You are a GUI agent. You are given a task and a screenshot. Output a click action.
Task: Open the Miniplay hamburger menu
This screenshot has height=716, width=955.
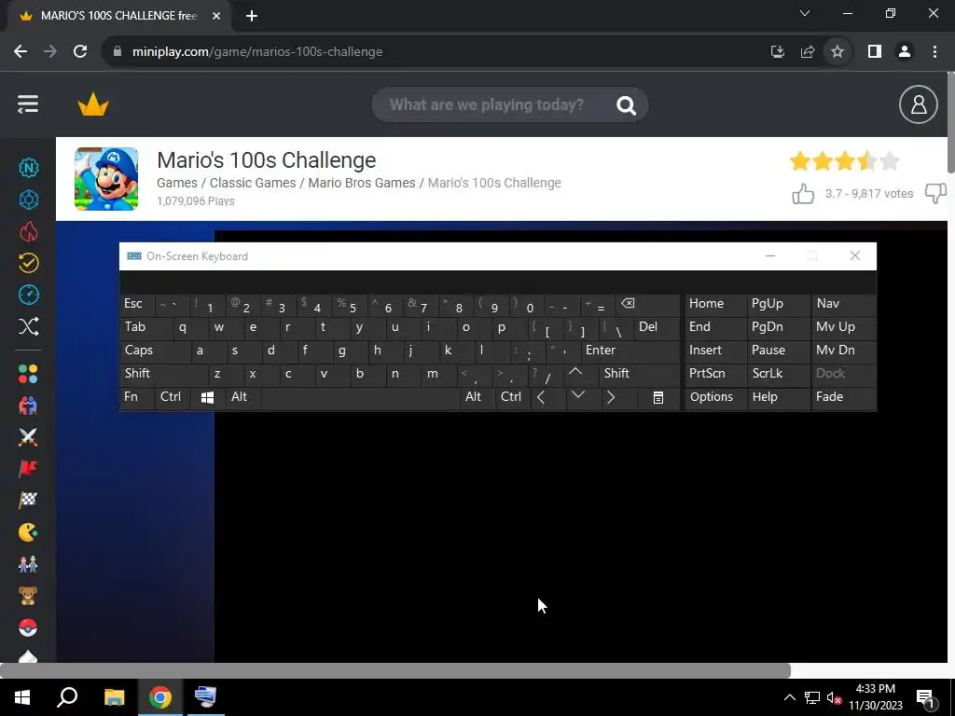pos(28,104)
